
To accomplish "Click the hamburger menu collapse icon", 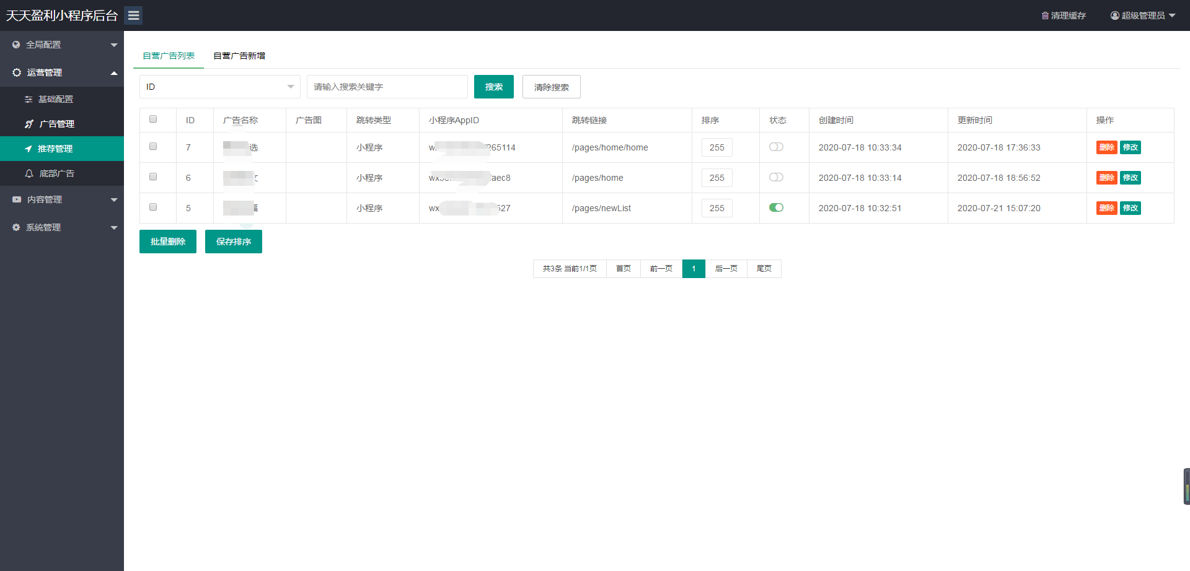I will tap(133, 15).
